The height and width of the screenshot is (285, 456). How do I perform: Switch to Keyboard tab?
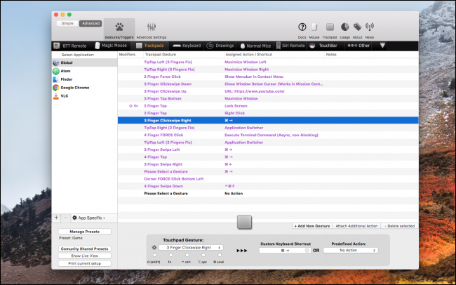click(x=187, y=46)
